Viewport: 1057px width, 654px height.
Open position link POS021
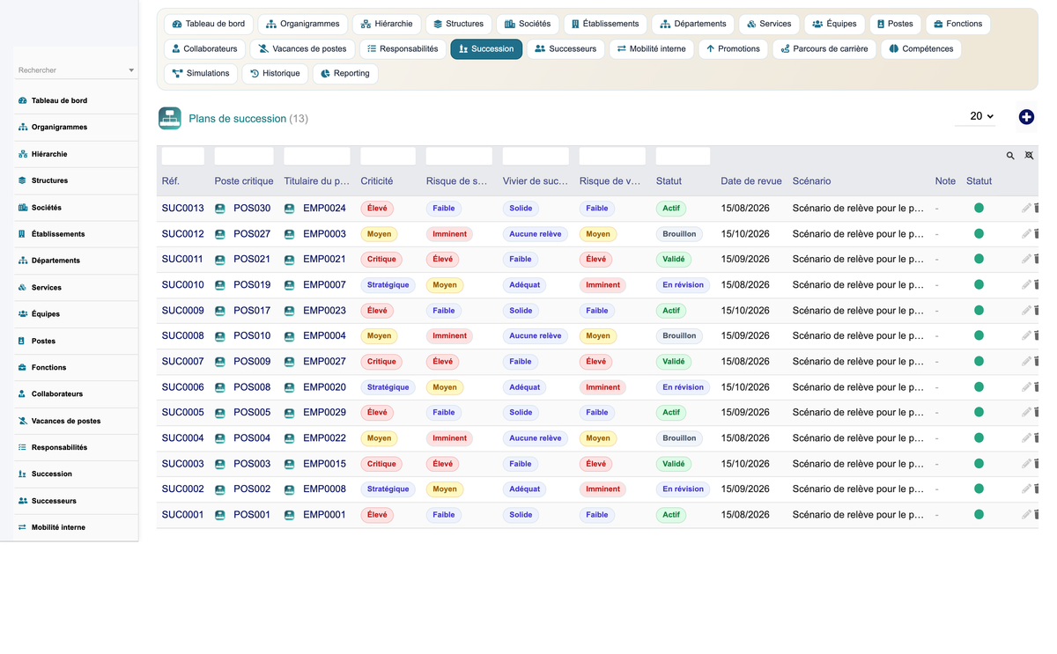(252, 260)
